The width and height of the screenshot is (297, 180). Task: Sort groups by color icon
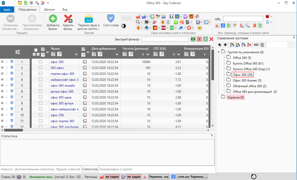[238, 45]
